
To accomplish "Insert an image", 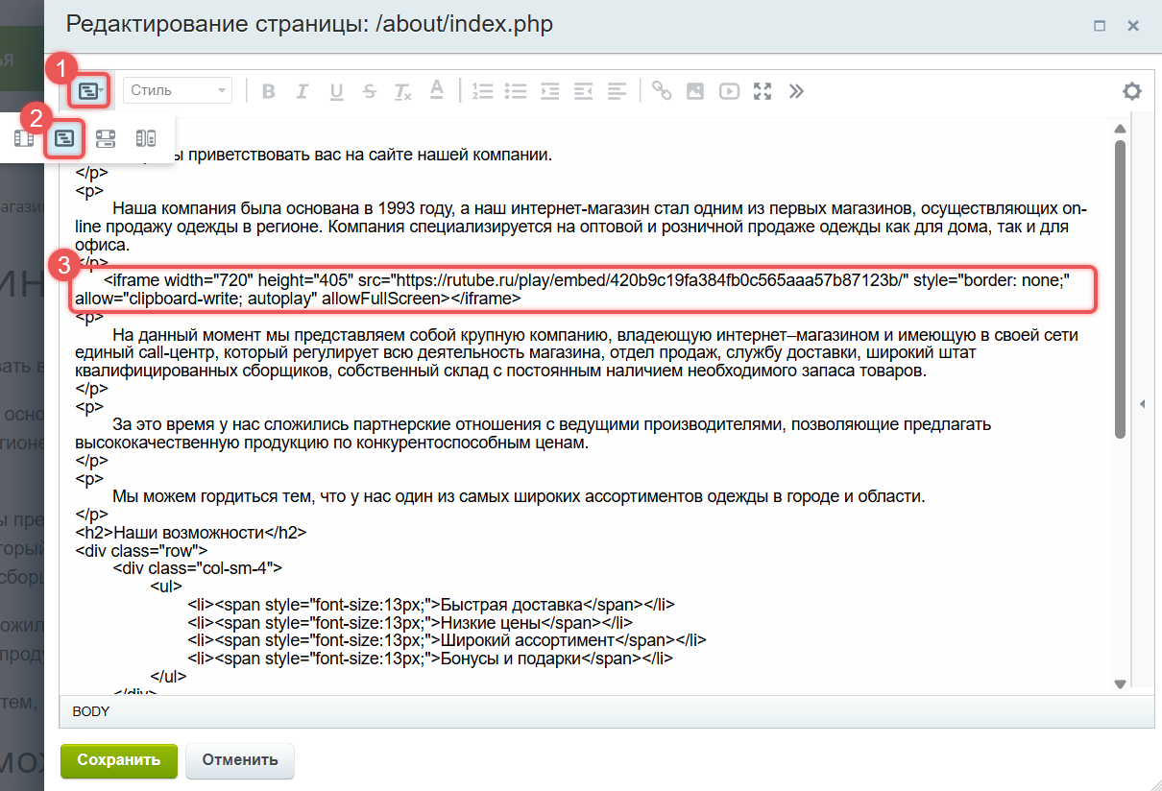I will coord(695,91).
